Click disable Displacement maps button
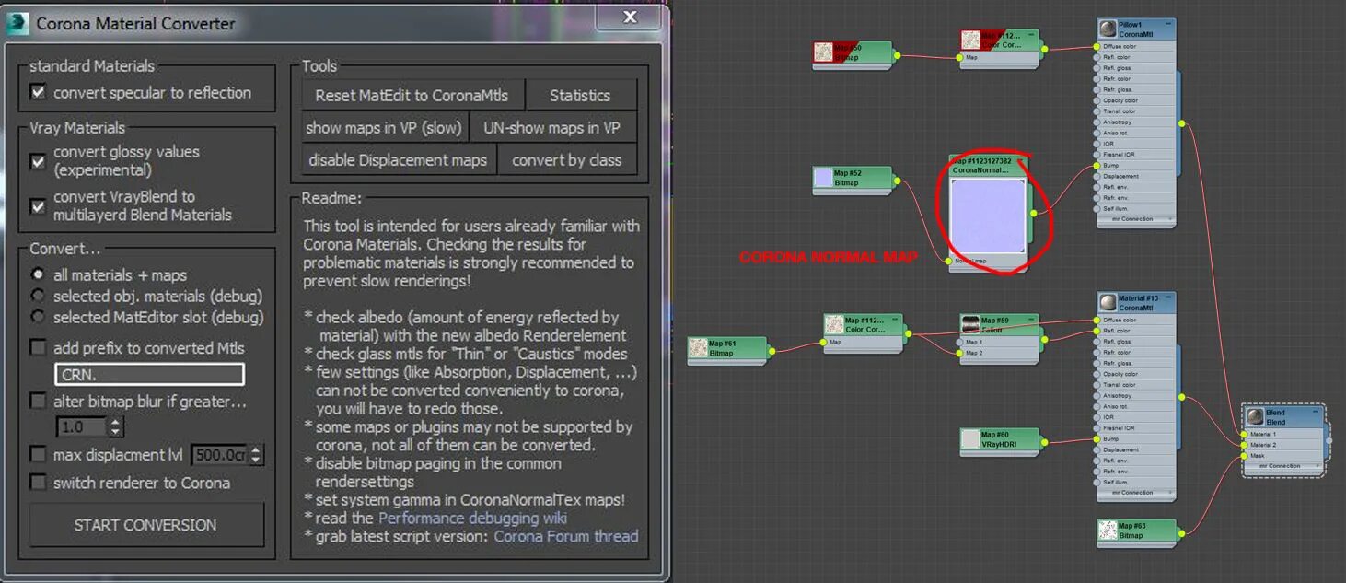1346x583 pixels. click(x=399, y=160)
